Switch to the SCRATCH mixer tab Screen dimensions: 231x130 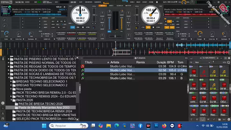[120, 5]
